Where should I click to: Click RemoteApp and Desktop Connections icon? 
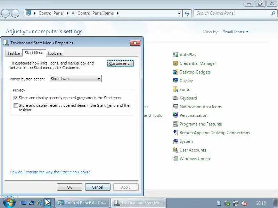tap(175, 133)
